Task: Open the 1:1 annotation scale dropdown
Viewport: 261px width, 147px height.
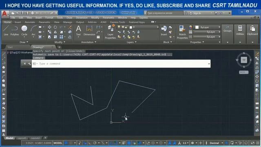Action: tap(186, 143)
